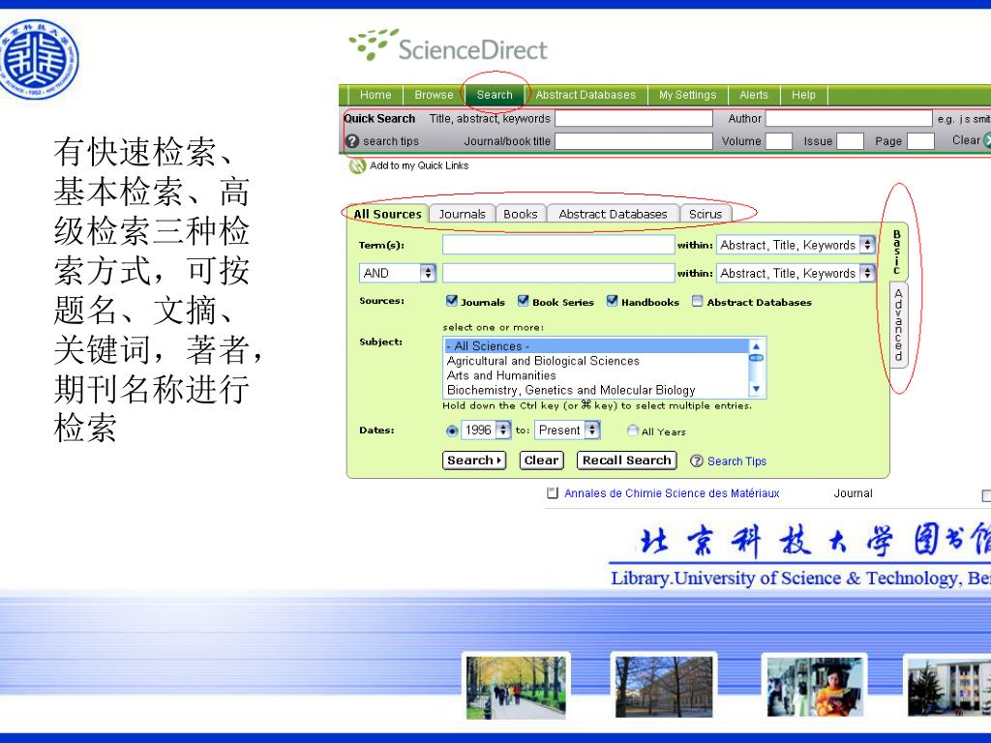Viewport: 991px width, 743px height.
Task: Select the Basic search vertical tab
Action: coord(897,252)
